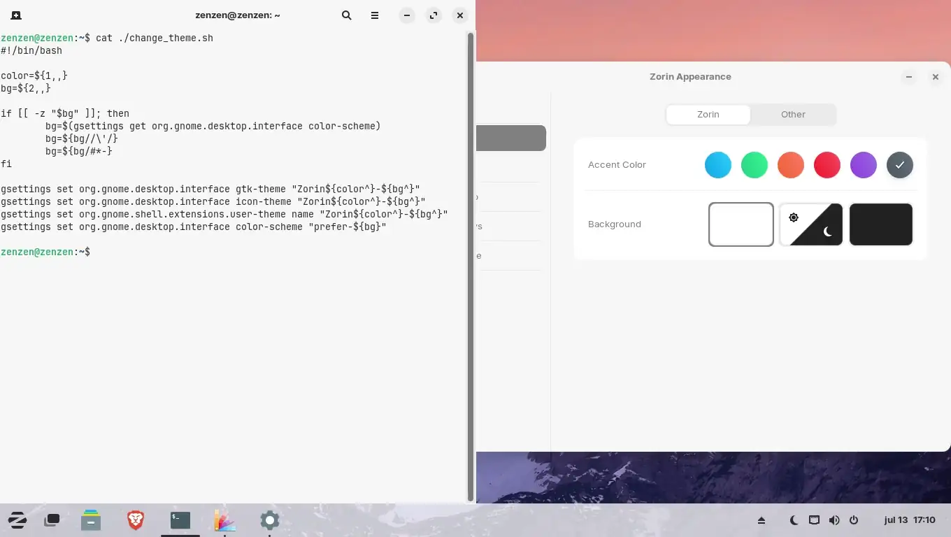Open terminal search
The width and height of the screenshot is (951, 537).
347,15
